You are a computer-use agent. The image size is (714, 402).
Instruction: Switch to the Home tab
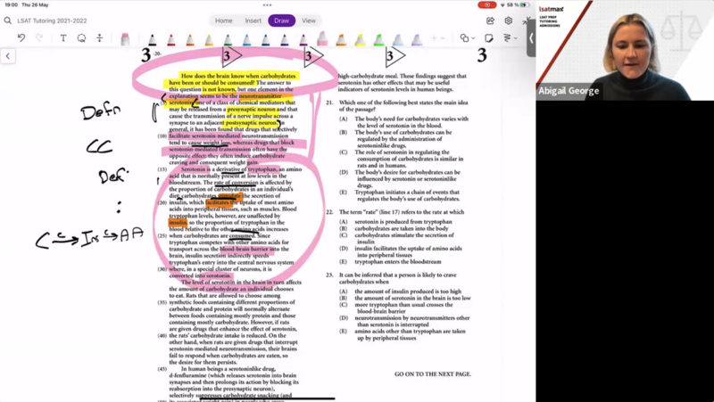tap(224, 21)
